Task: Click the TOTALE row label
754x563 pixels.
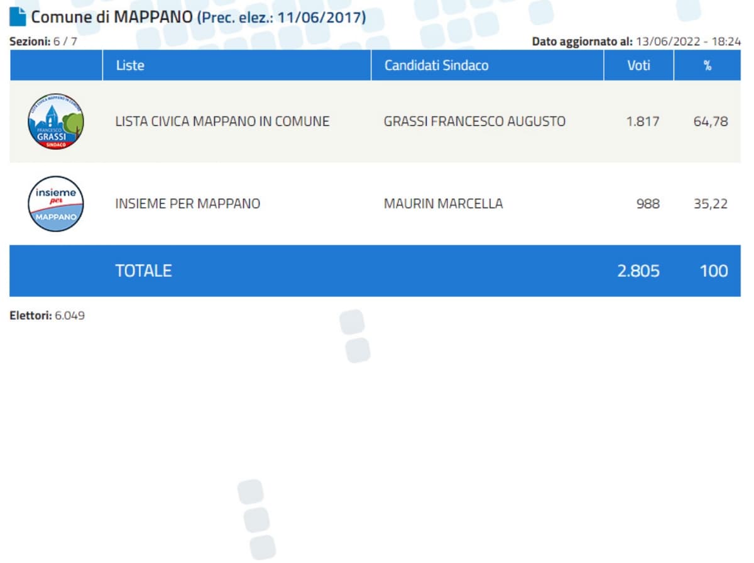Action: (x=143, y=271)
